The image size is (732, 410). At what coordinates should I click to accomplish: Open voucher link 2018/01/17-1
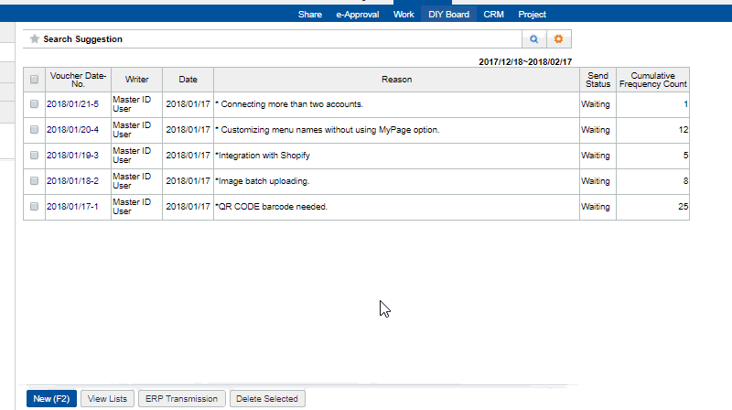coord(72,207)
